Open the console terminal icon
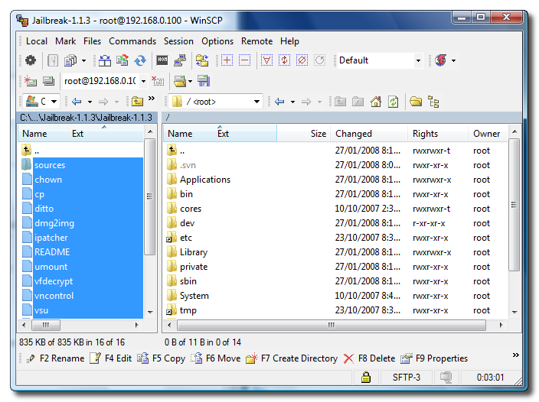Image resolution: width=539 pixels, height=402 pixels. click(x=162, y=60)
